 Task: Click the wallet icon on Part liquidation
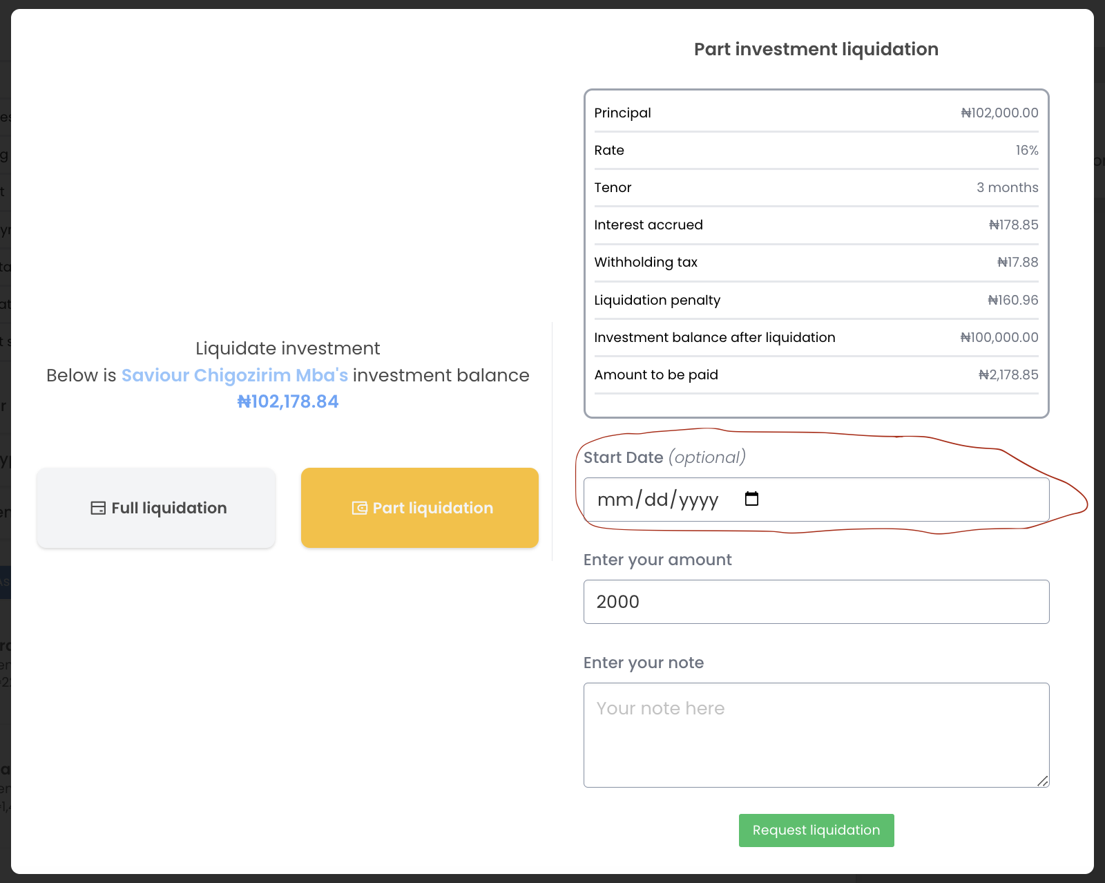click(359, 509)
